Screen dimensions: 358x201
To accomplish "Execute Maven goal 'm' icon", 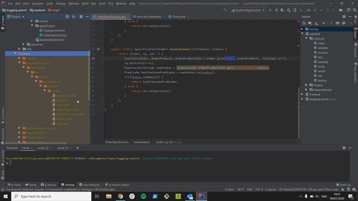I will 337,23.
